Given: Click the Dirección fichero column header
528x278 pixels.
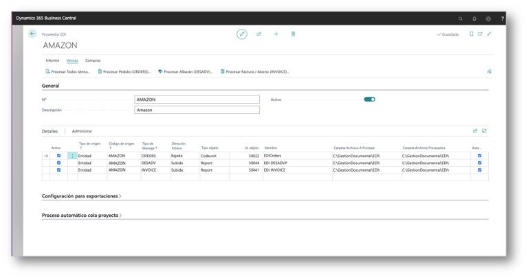Looking at the screenshot, I should pyautogui.click(x=179, y=146).
